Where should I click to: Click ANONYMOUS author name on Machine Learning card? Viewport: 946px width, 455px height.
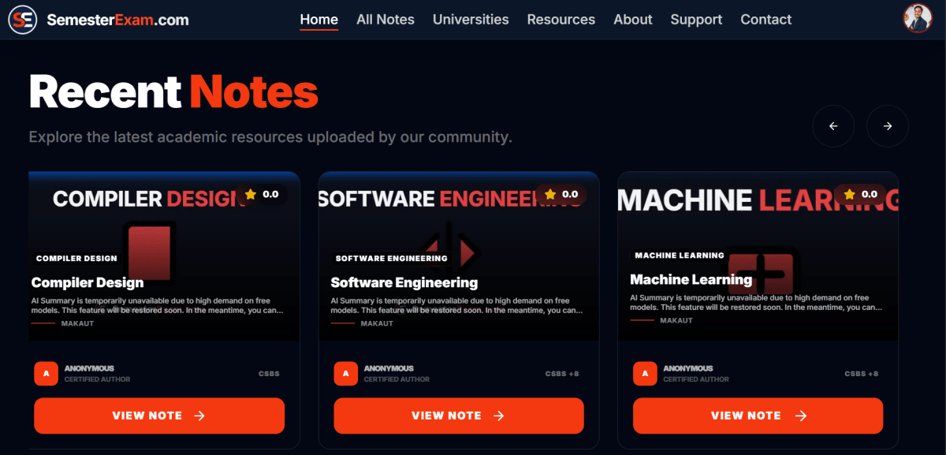coord(688,368)
